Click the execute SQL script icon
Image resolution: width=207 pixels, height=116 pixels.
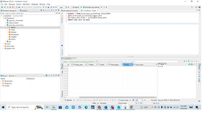tap(62, 18)
